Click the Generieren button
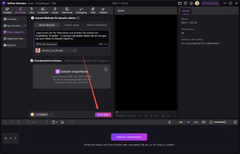This screenshot has width=240, height=154. (103, 115)
